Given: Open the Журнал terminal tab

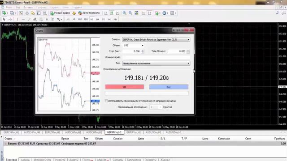Looking at the screenshot, I should click(165, 160).
